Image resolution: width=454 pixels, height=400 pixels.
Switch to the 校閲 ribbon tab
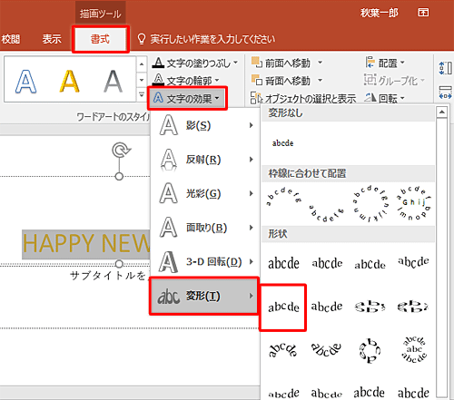[x=10, y=39]
